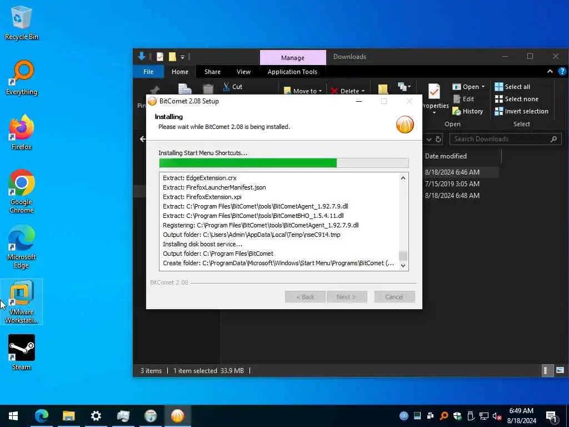569x427 pixels.
Task: Select the Google Chrome desktop shortcut
Action: tap(22, 191)
